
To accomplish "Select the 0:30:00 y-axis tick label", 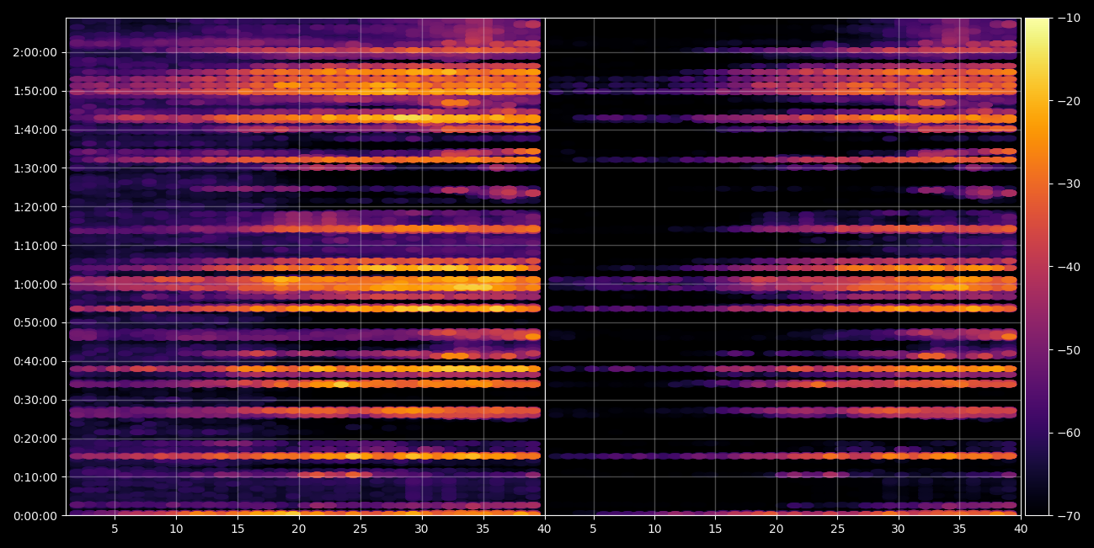I will [35, 400].
